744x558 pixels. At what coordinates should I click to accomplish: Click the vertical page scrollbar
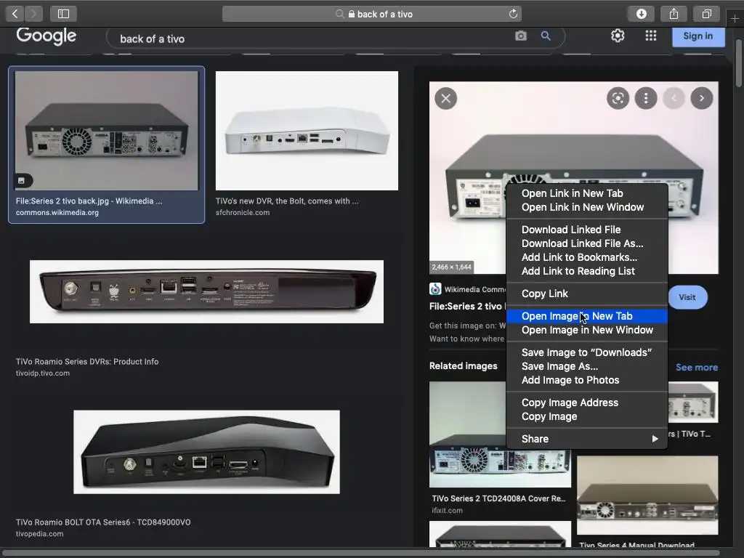[x=739, y=63]
